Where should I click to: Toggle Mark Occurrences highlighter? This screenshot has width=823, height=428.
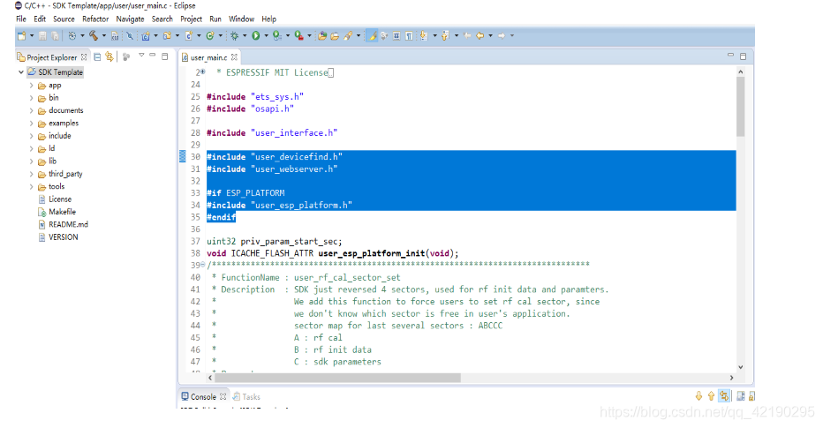click(372, 35)
